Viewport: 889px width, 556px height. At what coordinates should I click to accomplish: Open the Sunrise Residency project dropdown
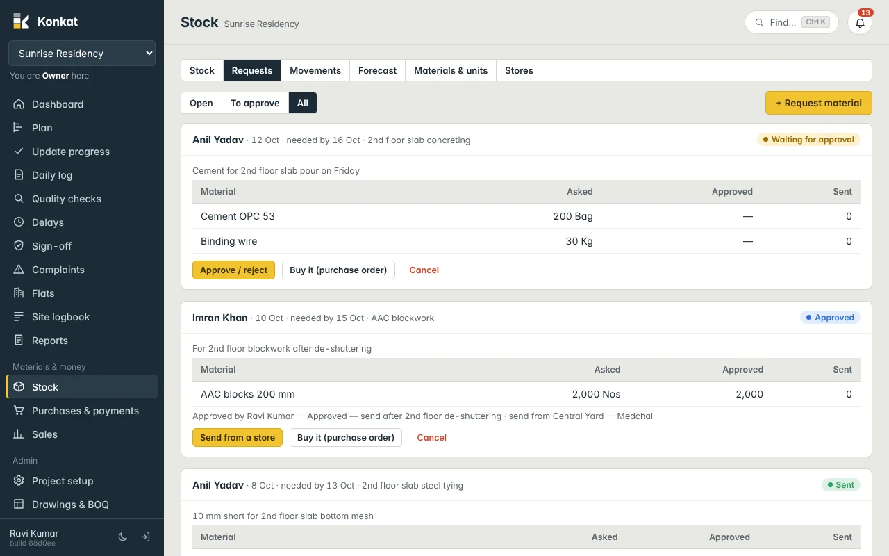click(82, 54)
